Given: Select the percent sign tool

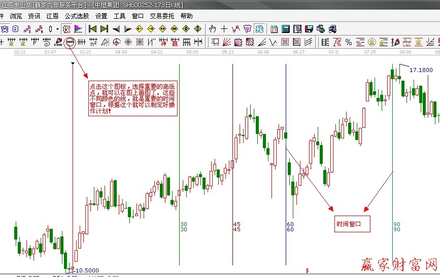Looking at the screenshot, I should pyautogui.click(x=349, y=42).
